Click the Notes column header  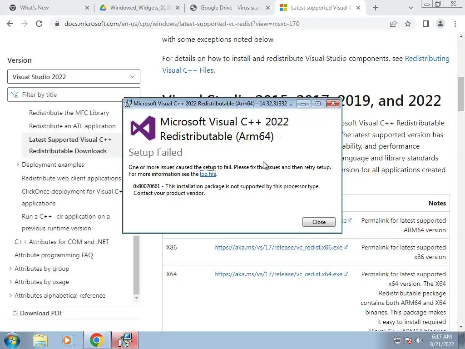click(x=437, y=203)
